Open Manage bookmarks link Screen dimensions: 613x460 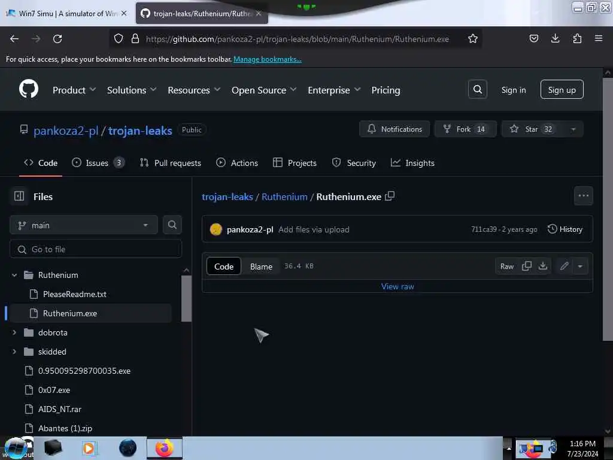point(268,59)
